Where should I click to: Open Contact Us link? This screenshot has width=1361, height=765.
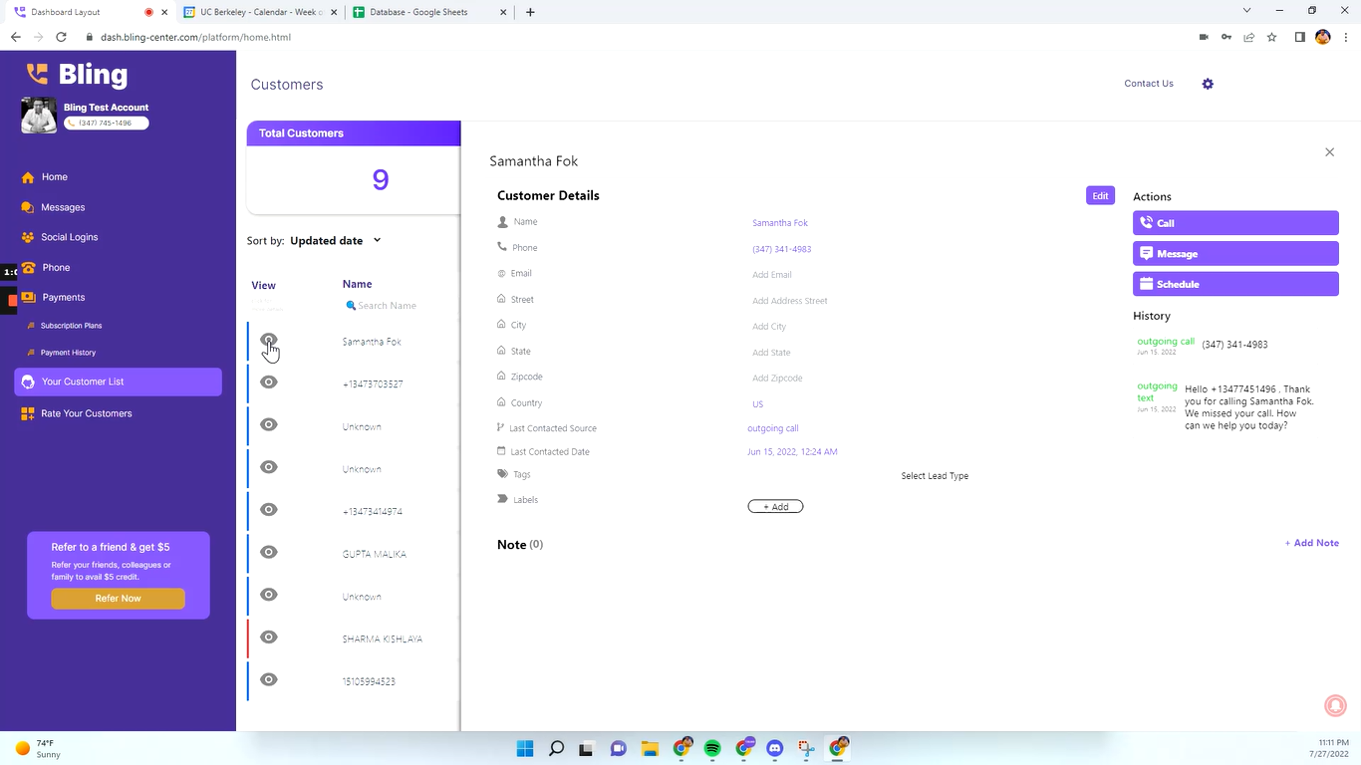[1149, 84]
